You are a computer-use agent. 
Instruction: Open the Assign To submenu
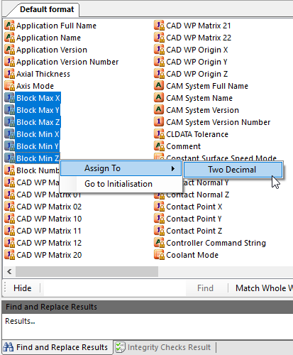click(x=121, y=168)
